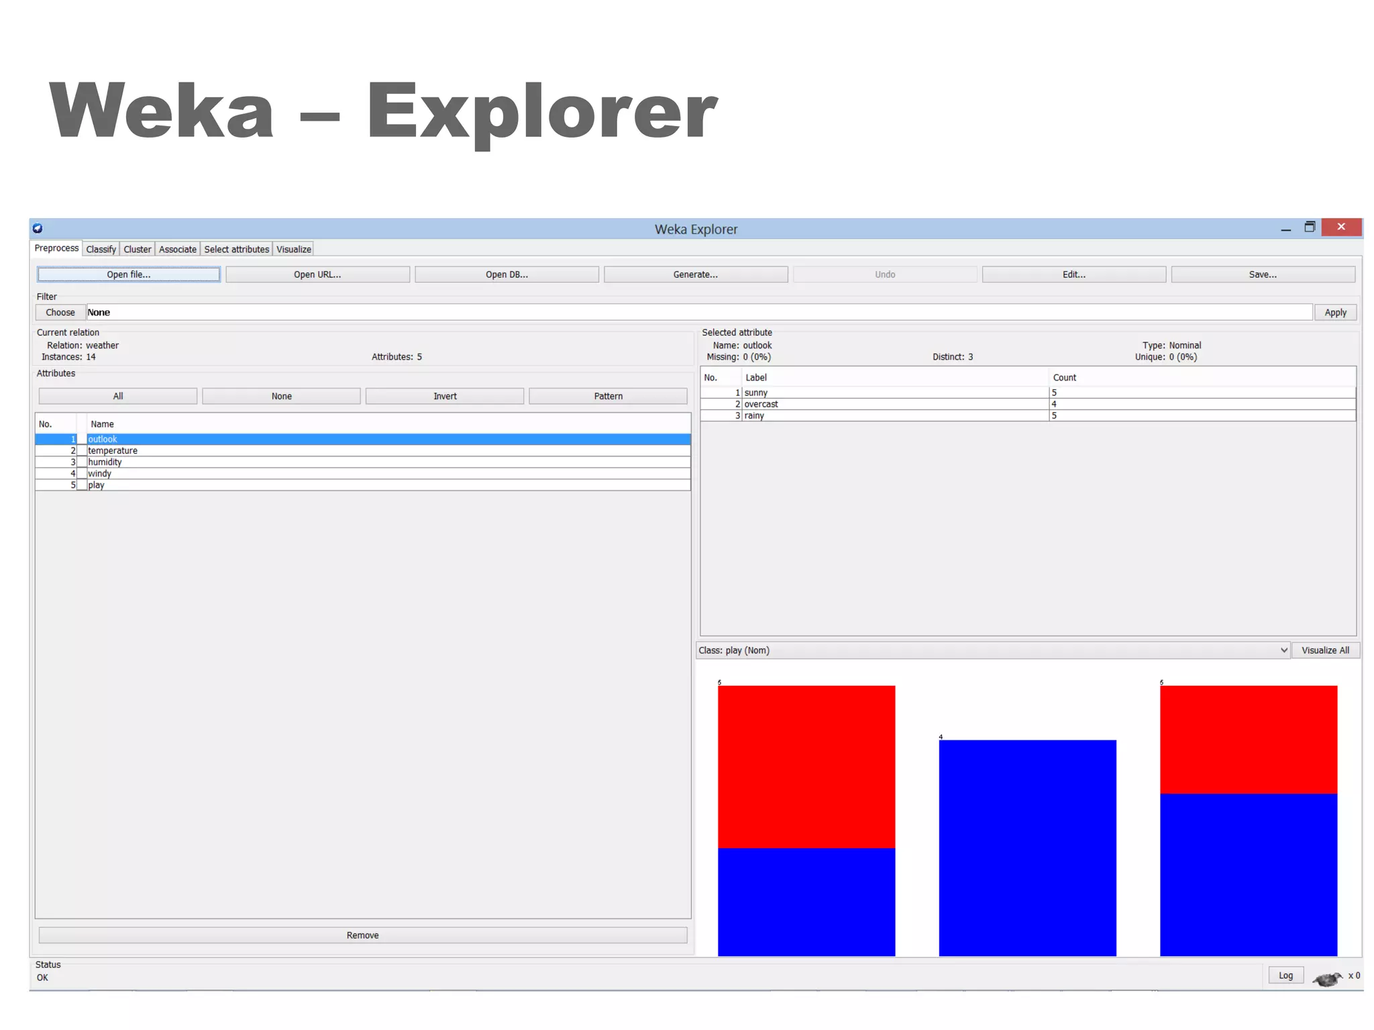The width and height of the screenshot is (1374, 1030).
Task: Click the Open URL... button
Action: [x=317, y=274]
